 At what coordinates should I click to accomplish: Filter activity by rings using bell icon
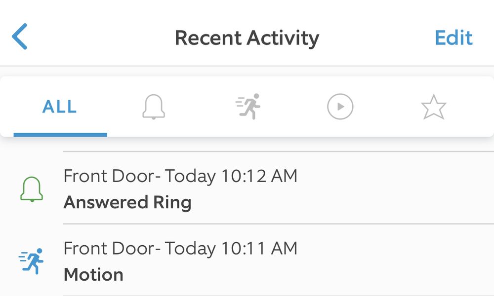pyautogui.click(x=154, y=107)
